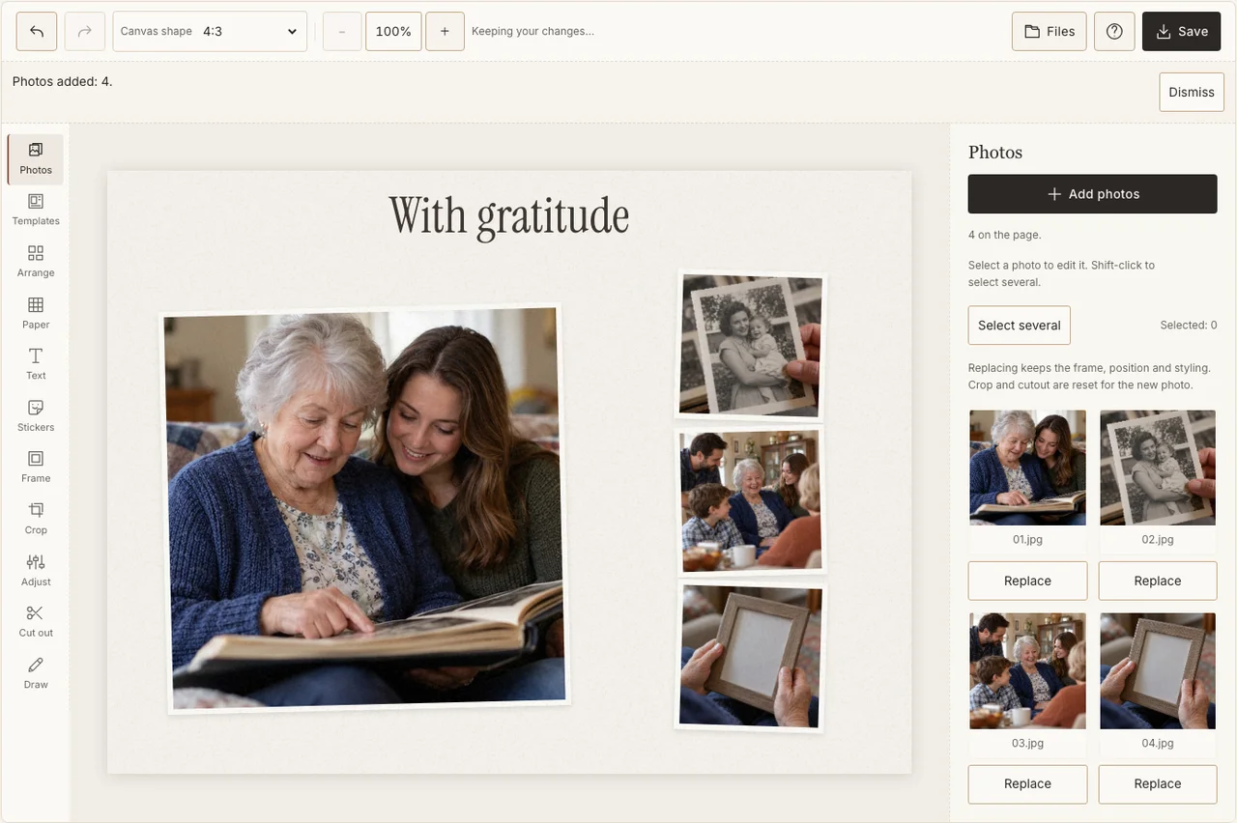
Task: Open the Arrange tool
Action: tap(36, 262)
